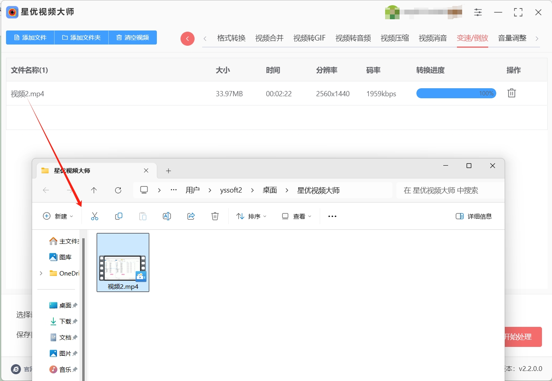Click the Copy icon in Explorer toolbar
Screen dimensions: 552x381
pos(119,216)
